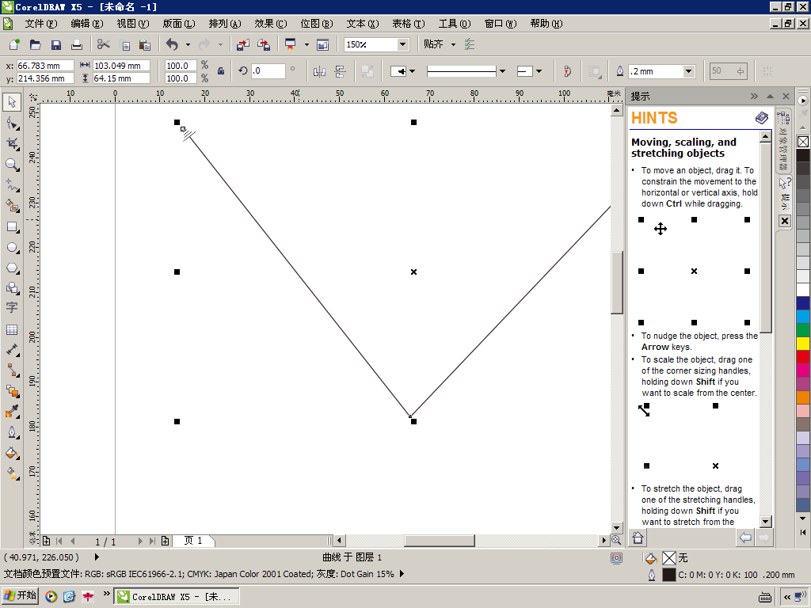The width and height of the screenshot is (811, 608).
Task: Open the 150% zoom level dropdown
Action: click(x=402, y=45)
